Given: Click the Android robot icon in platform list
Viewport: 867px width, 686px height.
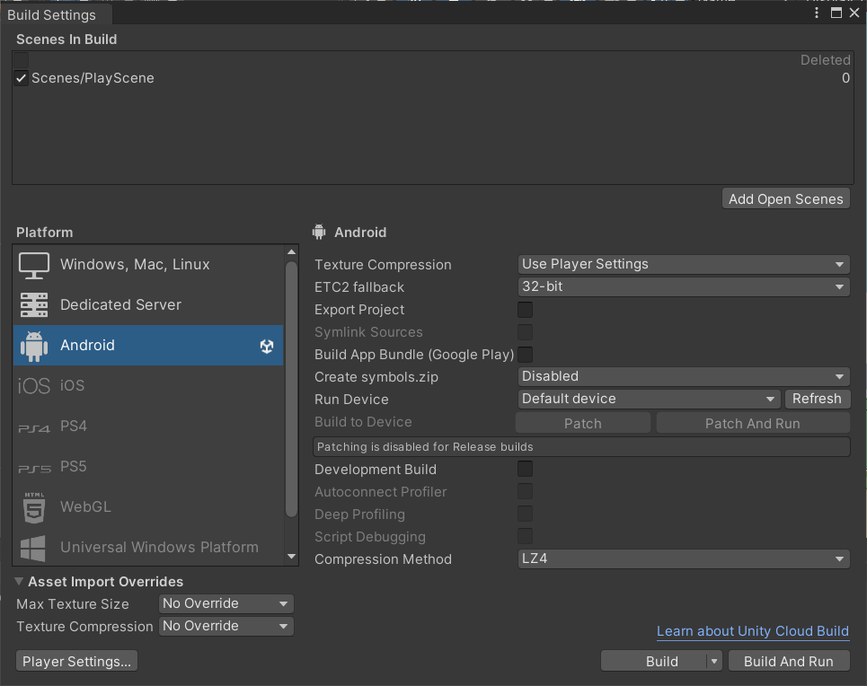Looking at the screenshot, I should pyautogui.click(x=34, y=346).
